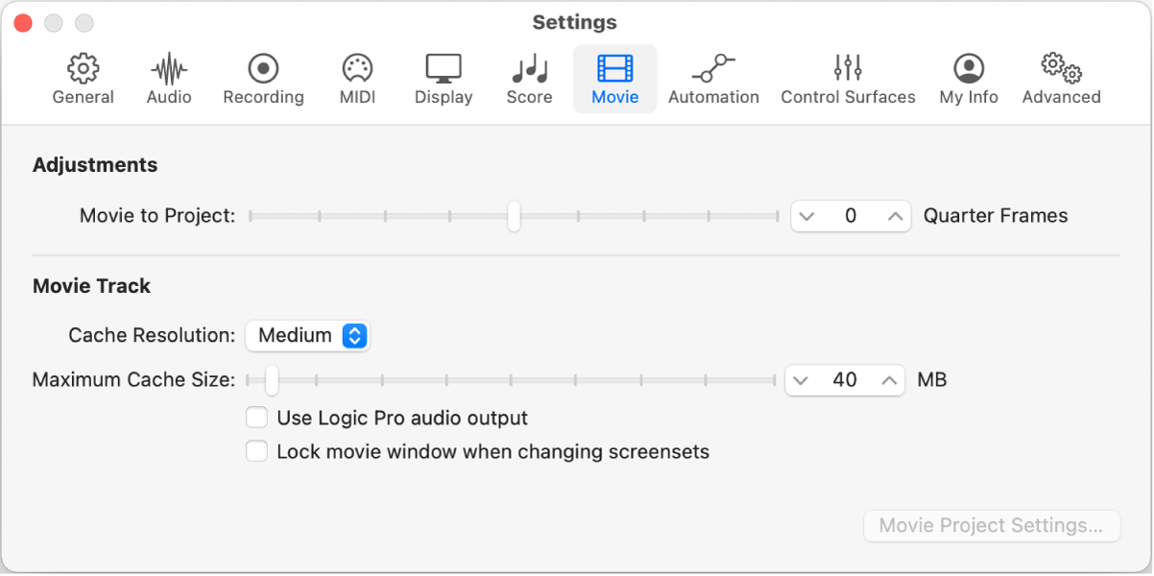Click the Maximum Cache Size label
Image resolution: width=1154 pixels, height=576 pixels.
pos(133,380)
